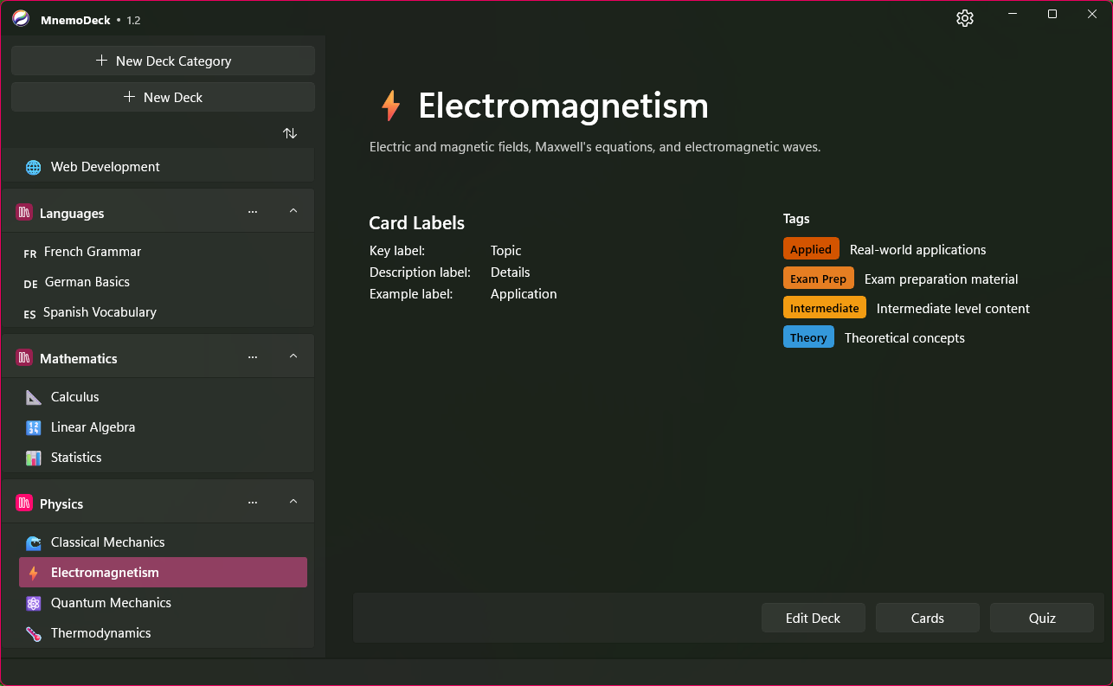The width and height of the screenshot is (1113, 686).
Task: Open the Physics more options menu
Action: point(253,503)
